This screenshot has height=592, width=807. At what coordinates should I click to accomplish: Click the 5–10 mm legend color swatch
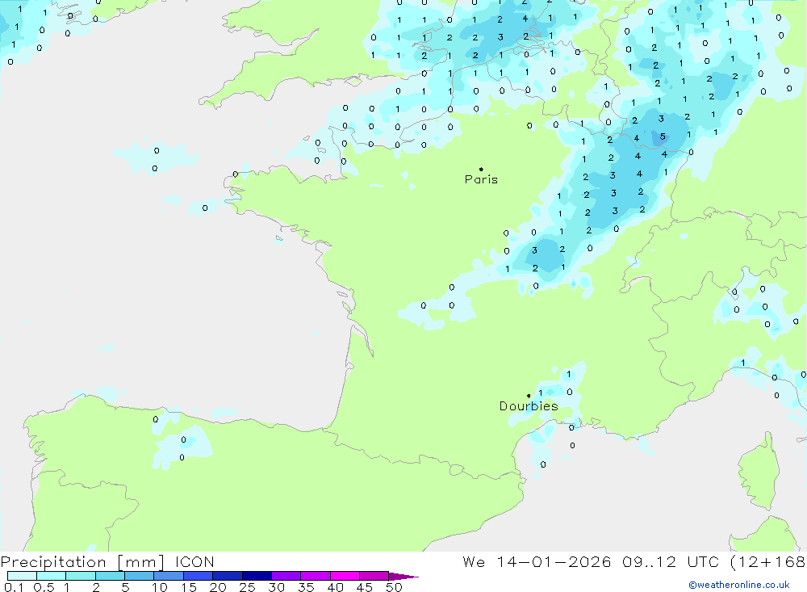(x=140, y=576)
